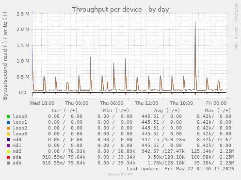Click the y-axis title 'Bytes/second read (-) / write (+)'

(x=5, y=56)
